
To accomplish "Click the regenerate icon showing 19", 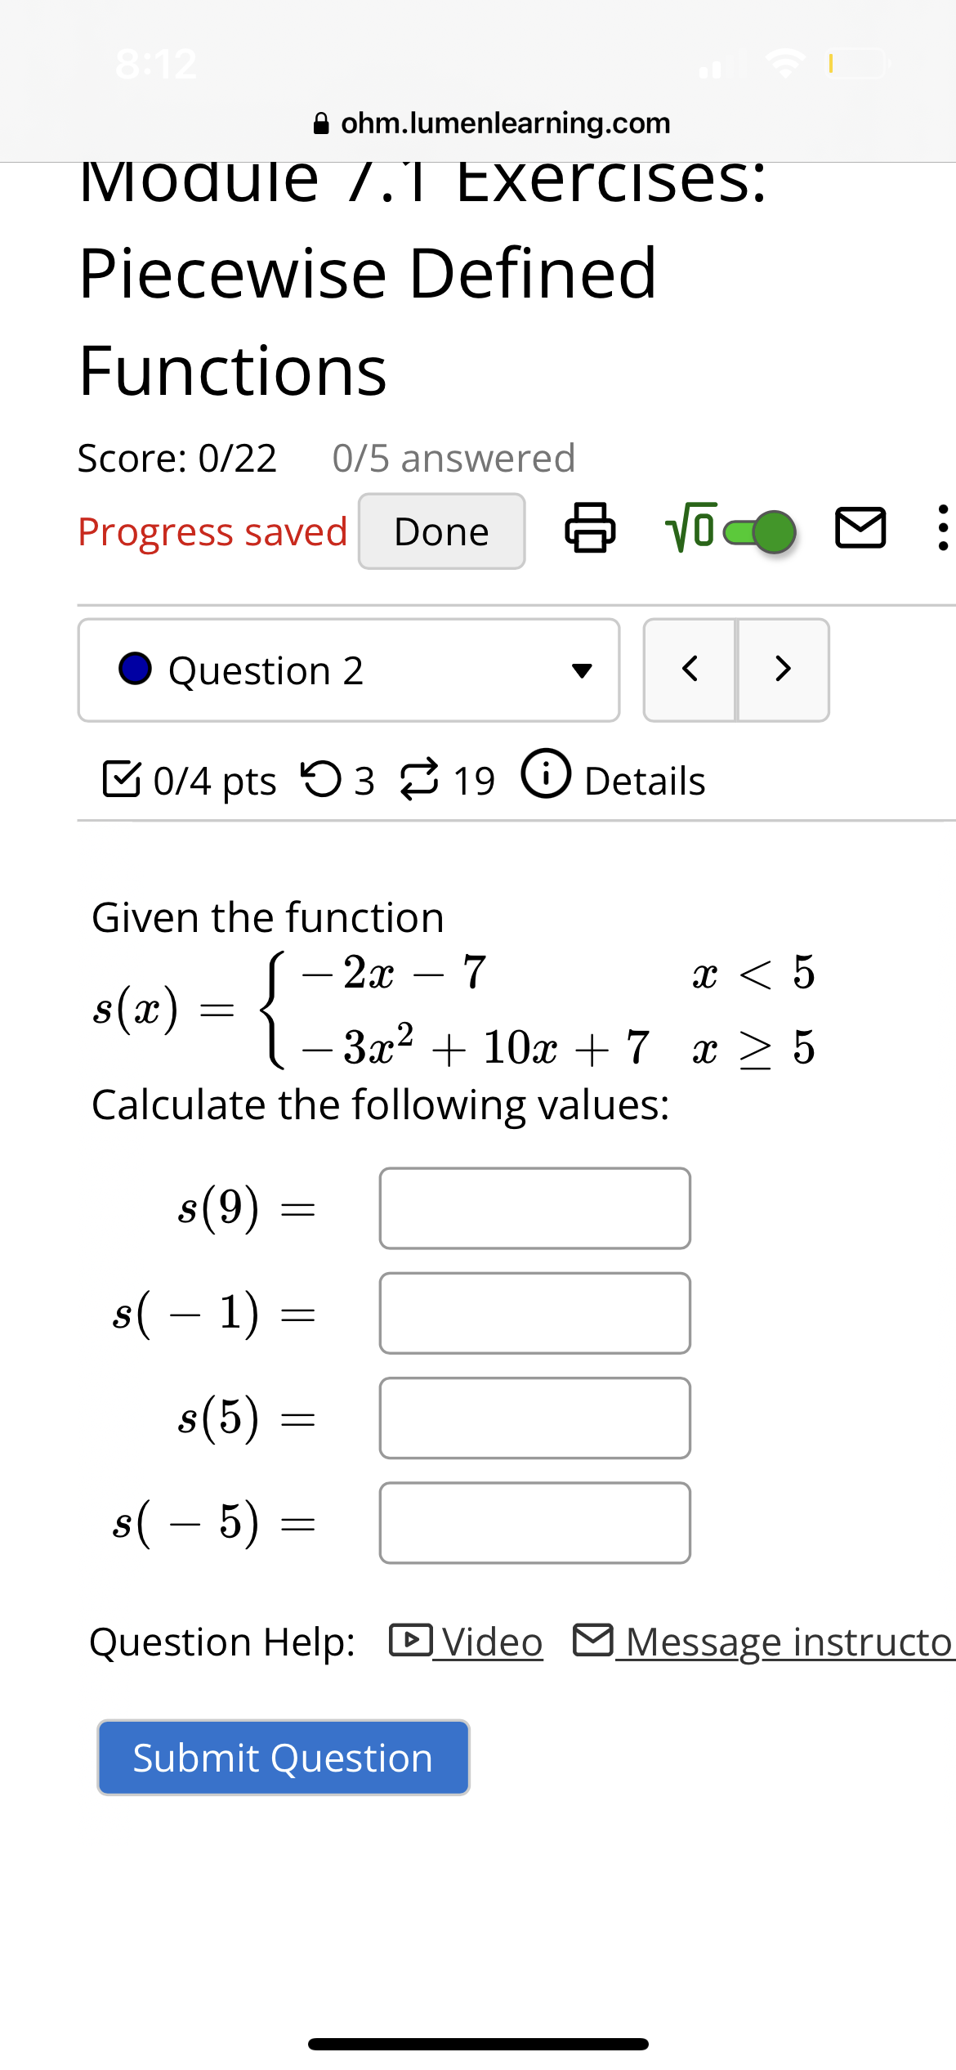I will [x=418, y=778].
